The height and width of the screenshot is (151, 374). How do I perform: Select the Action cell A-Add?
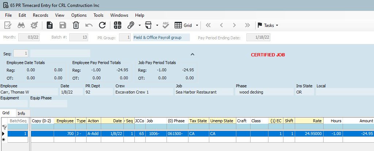pos(94,134)
